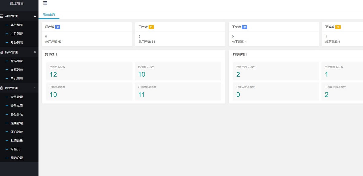Collapse the 内容管理 section arrow
This screenshot has height=176, width=363.
pos(35,52)
